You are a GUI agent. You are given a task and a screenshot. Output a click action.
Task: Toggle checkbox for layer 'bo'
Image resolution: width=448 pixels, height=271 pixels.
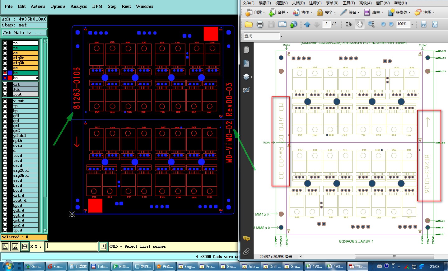5,78
